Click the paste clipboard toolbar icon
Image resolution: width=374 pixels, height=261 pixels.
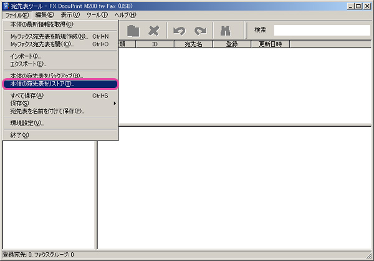pyautogui.click(x=133, y=30)
